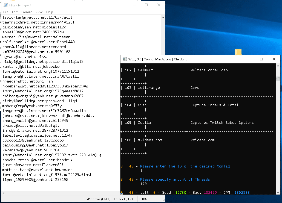Open the Edit menu in Notepad
Viewport: 282px width, 203px height.
coord(15,12)
